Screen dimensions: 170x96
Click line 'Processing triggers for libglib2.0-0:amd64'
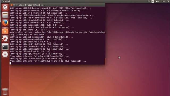[48, 61]
